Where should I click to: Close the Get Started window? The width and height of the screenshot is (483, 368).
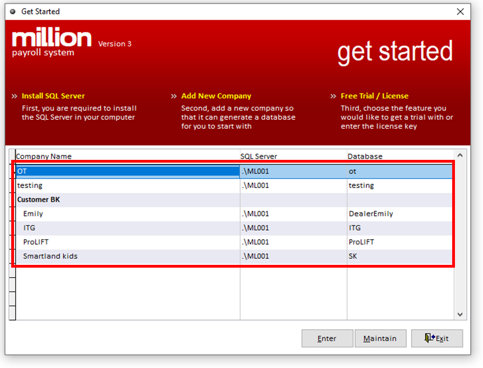460,12
